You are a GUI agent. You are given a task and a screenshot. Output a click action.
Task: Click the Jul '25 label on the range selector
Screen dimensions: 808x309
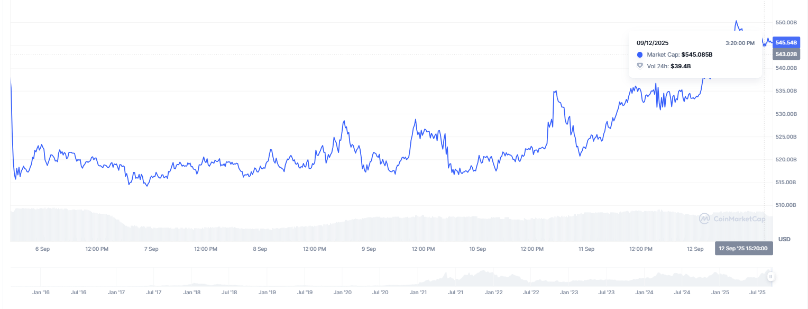point(756,292)
